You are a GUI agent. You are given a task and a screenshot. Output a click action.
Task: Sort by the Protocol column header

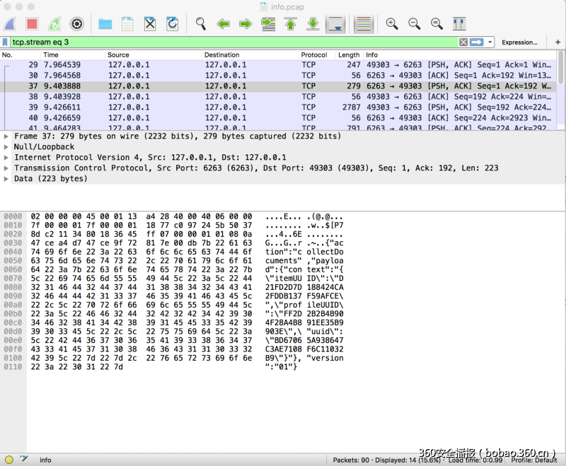point(314,54)
